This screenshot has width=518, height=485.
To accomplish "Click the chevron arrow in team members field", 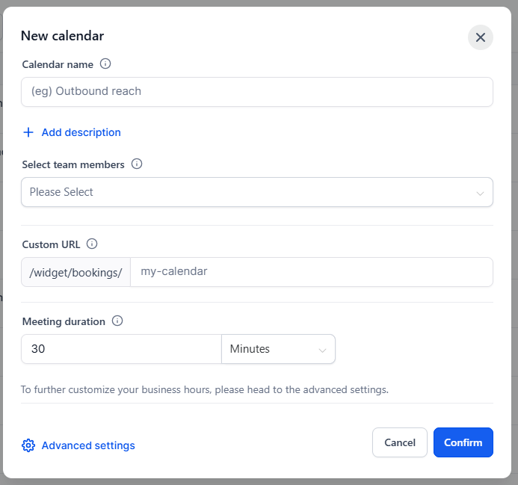I will 480,193.
